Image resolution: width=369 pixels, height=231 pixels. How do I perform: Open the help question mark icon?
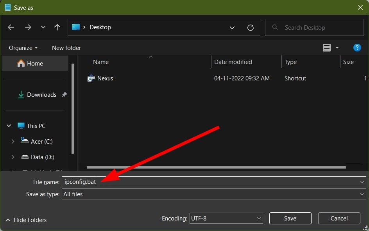tap(357, 48)
